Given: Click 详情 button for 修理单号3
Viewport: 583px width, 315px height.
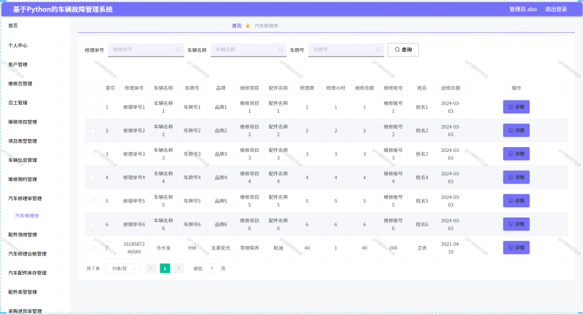Looking at the screenshot, I should click(x=516, y=153).
